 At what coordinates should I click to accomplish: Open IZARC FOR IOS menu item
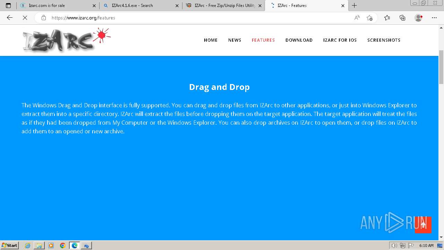(x=340, y=40)
